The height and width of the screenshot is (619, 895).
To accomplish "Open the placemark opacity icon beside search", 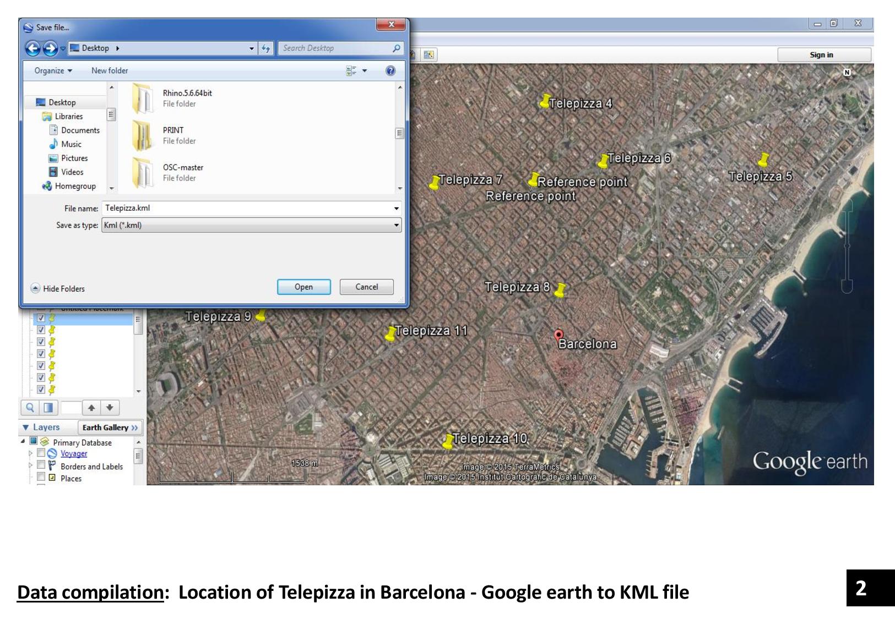I will pos(48,408).
